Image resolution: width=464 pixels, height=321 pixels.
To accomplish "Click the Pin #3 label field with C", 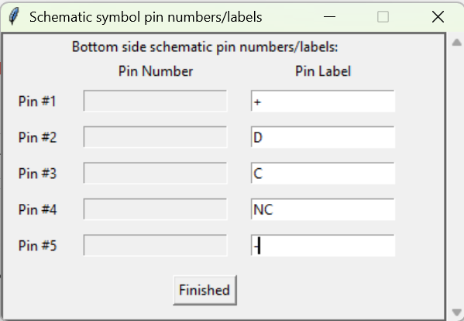I will tap(323, 173).
